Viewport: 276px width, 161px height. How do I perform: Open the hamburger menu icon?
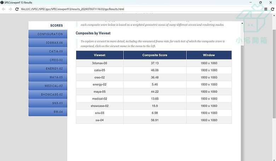(266, 9)
